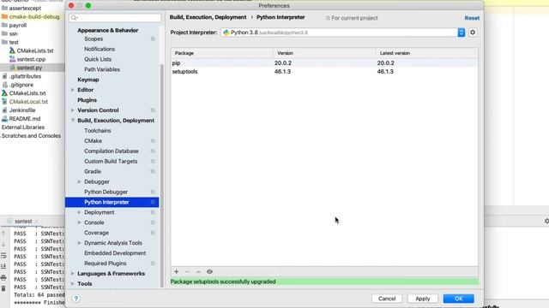549x308 pixels.
Task: Expand the Version Control section arrow
Action: coord(72,110)
